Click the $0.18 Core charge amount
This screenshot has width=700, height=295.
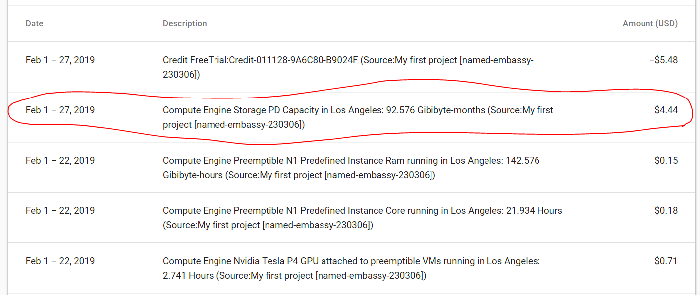[666, 210]
